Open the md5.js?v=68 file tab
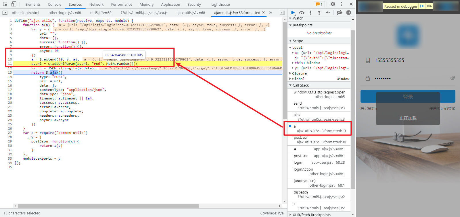This screenshot has width=460, height=217. coord(101,13)
